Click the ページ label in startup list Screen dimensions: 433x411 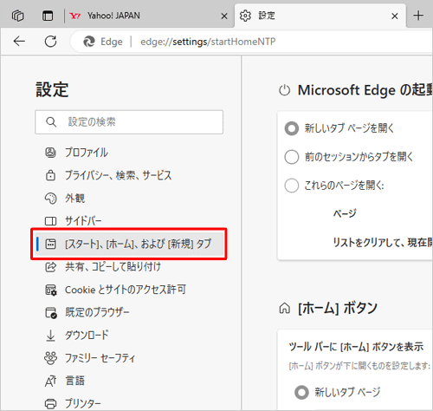point(345,213)
